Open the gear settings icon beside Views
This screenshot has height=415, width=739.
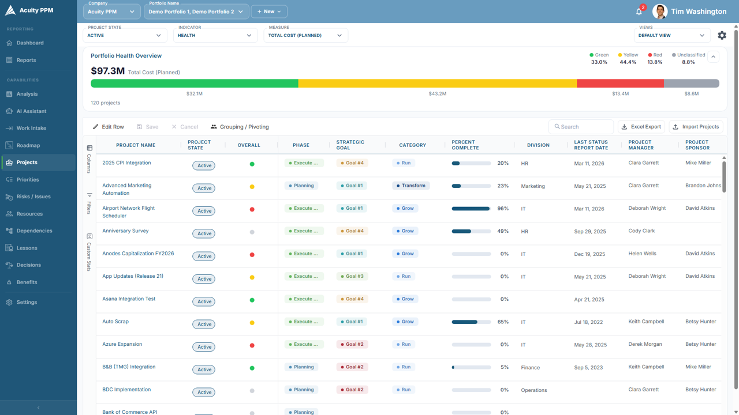pos(722,35)
